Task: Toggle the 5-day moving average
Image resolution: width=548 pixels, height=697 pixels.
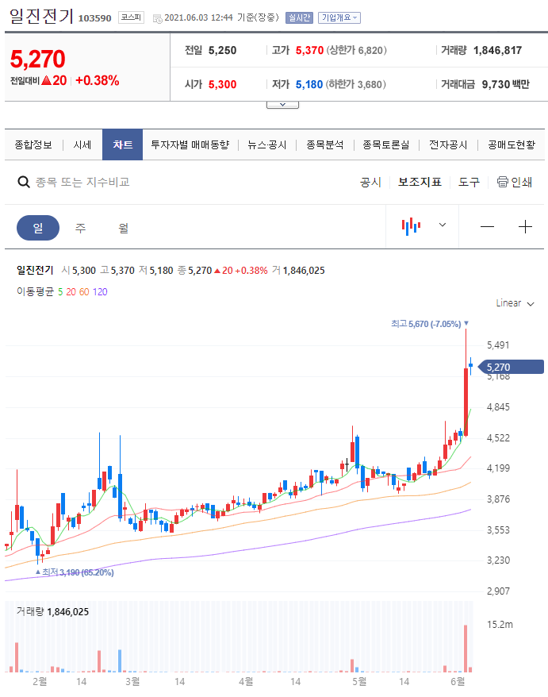Action: click(60, 291)
